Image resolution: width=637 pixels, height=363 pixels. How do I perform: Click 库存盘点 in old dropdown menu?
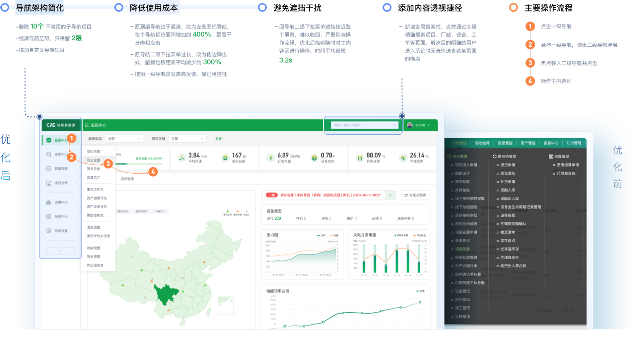pyautogui.click(x=508, y=241)
